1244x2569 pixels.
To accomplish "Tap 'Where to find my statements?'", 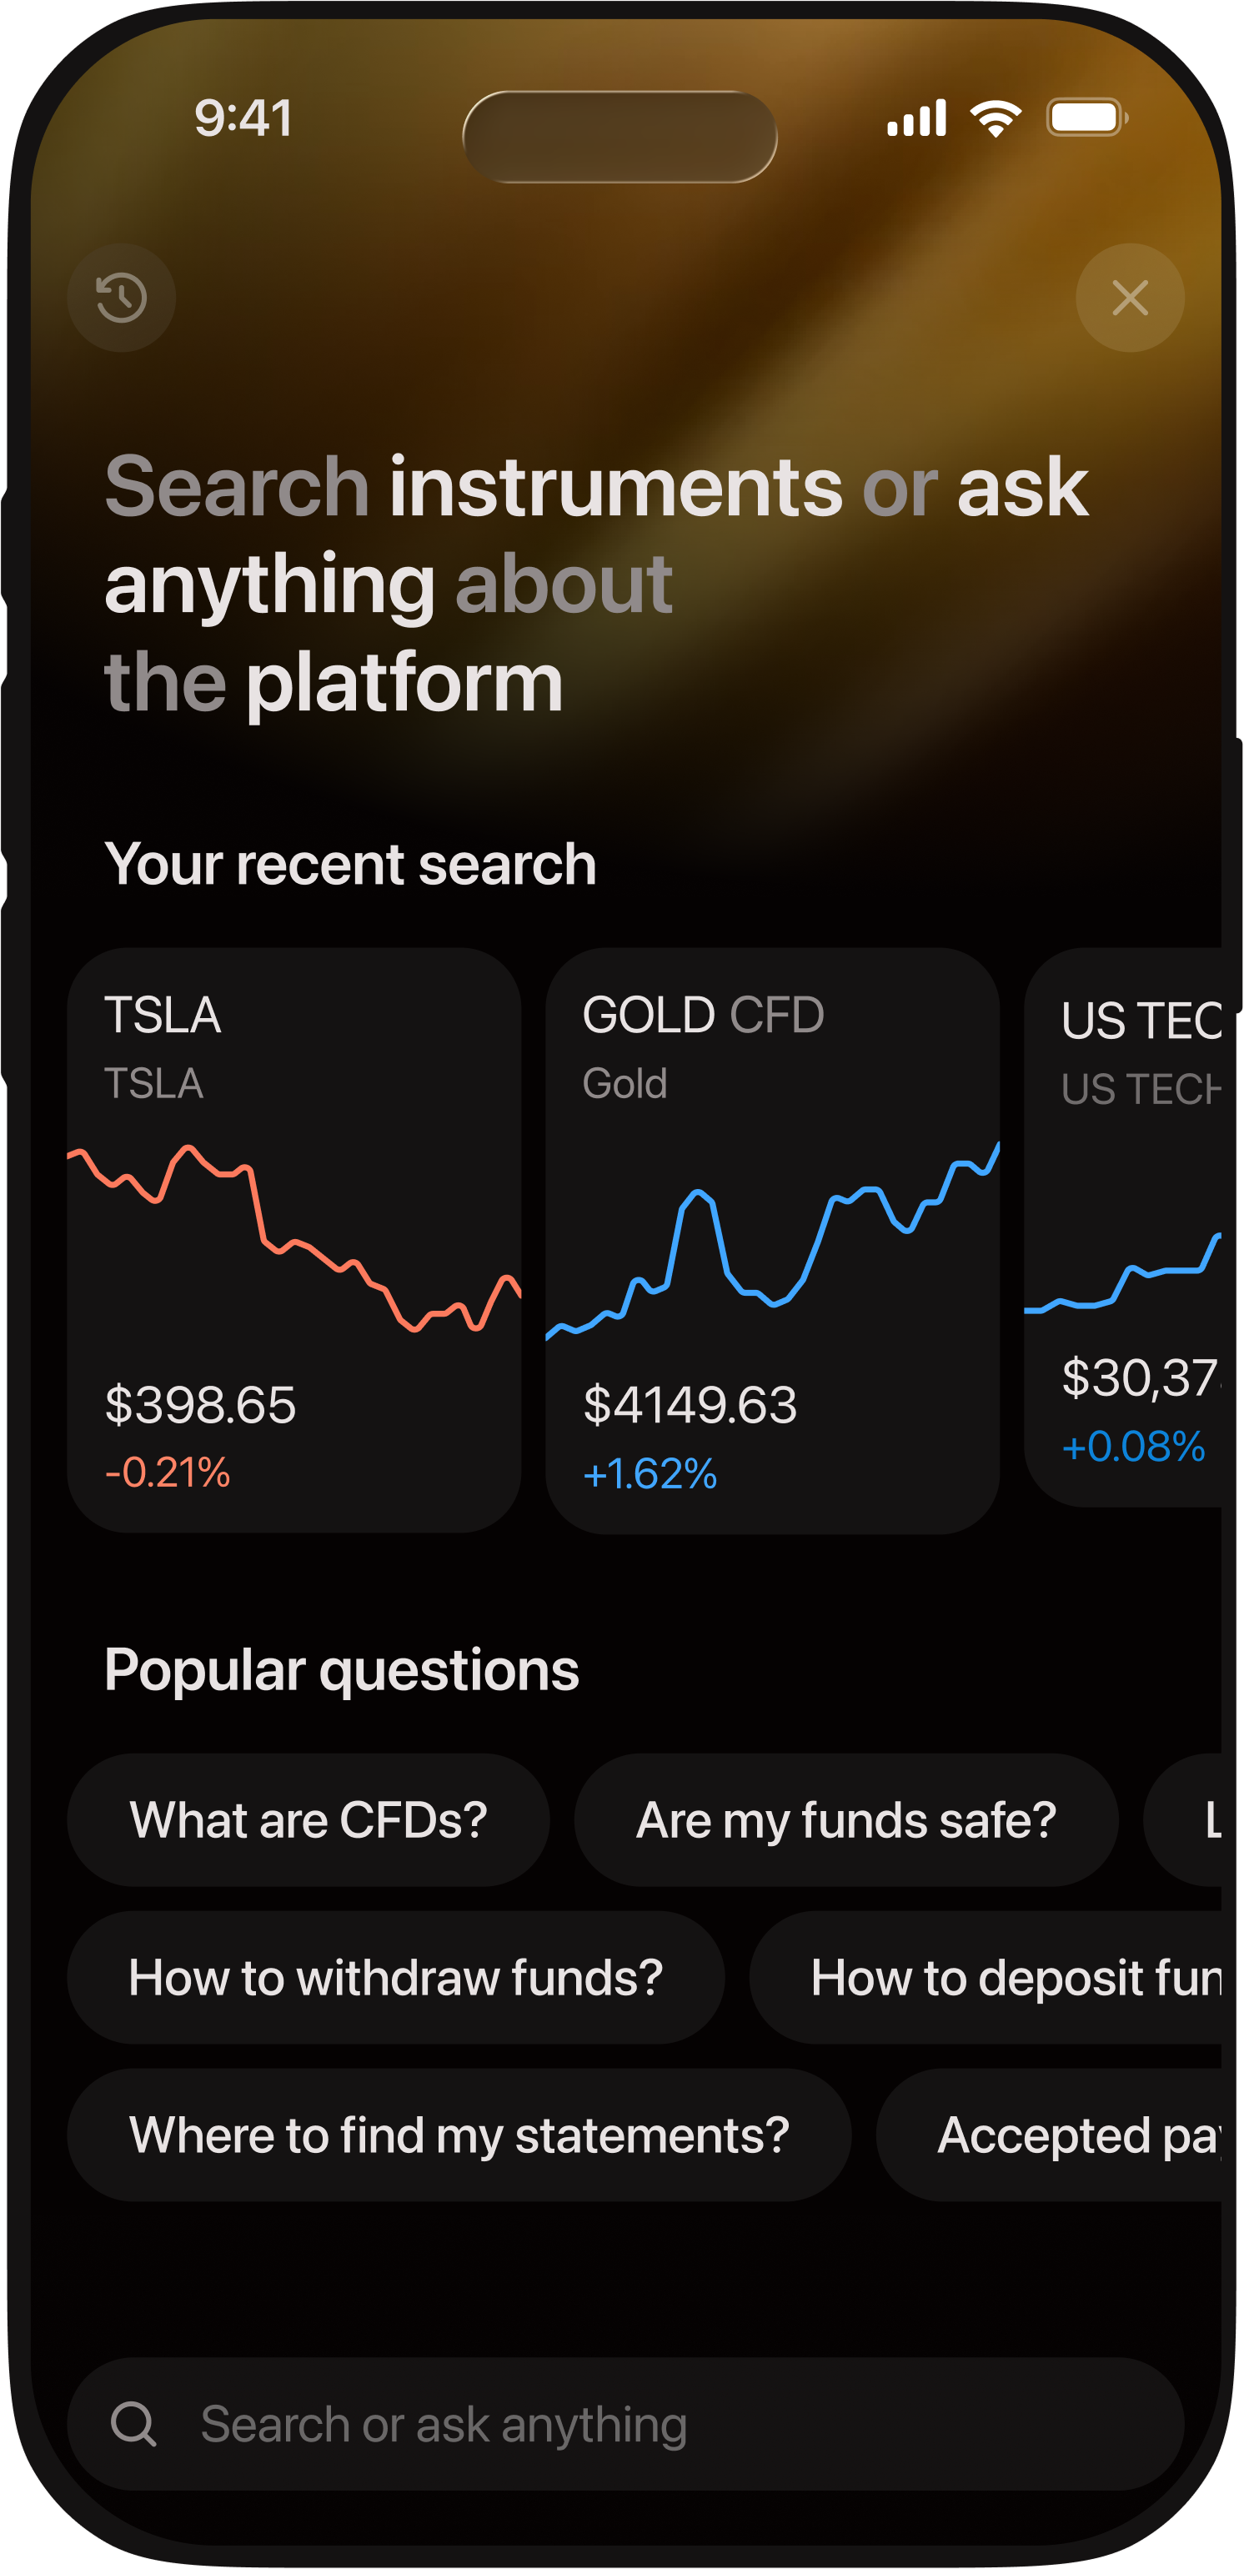I will (x=459, y=2135).
